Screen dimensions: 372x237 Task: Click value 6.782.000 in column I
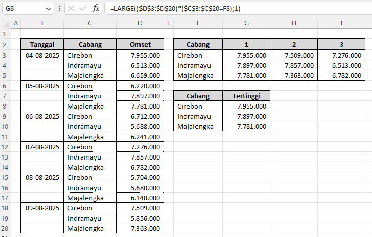[x=341, y=76]
